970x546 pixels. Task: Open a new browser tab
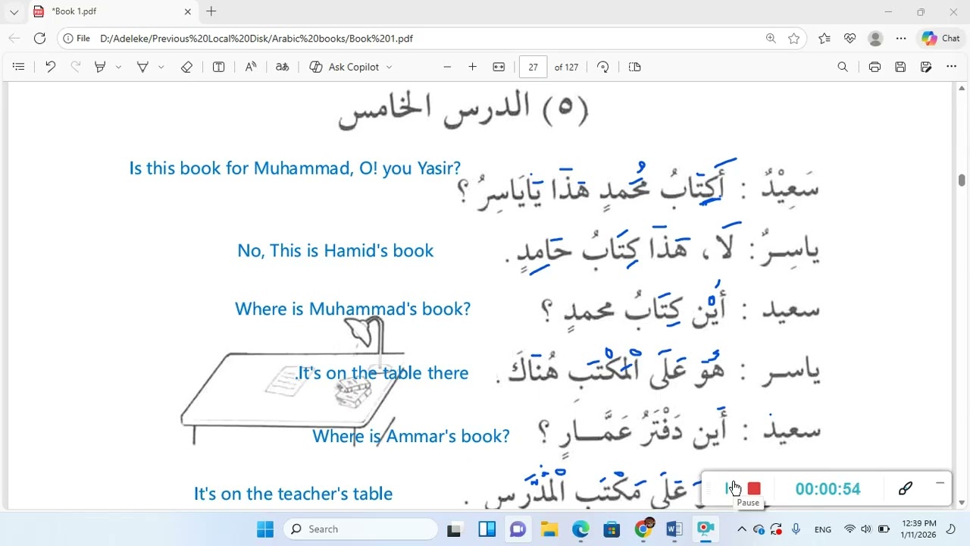[x=211, y=11]
